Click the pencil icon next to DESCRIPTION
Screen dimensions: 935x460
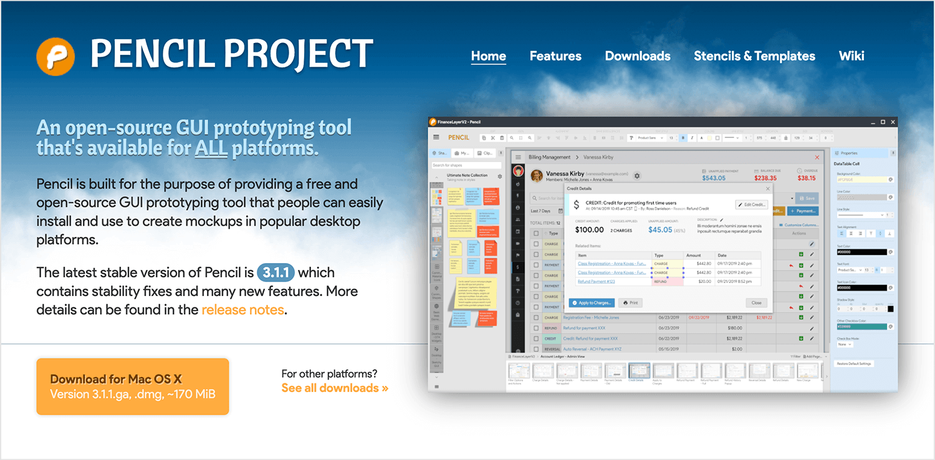[x=722, y=219]
